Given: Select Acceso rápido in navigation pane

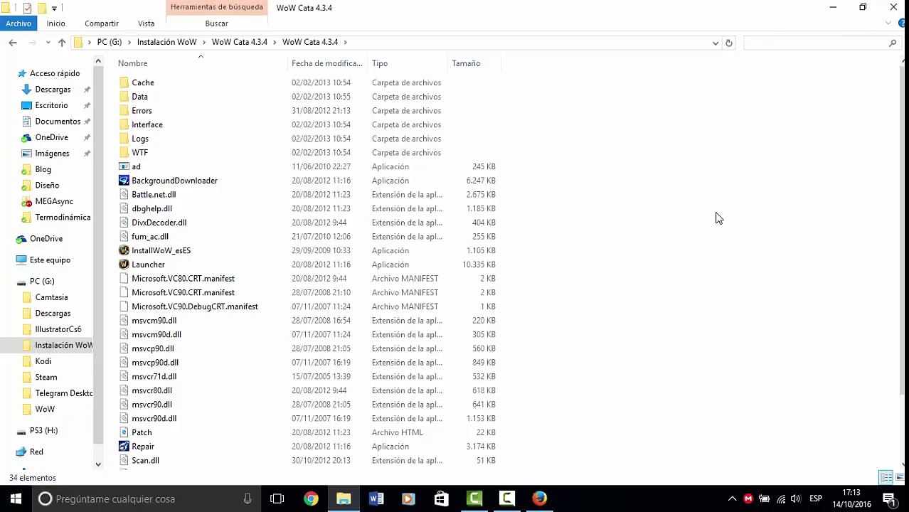Looking at the screenshot, I should point(55,73).
